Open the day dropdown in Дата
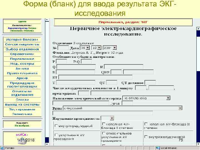This screenshot has width=200, height=150. click(87, 48)
